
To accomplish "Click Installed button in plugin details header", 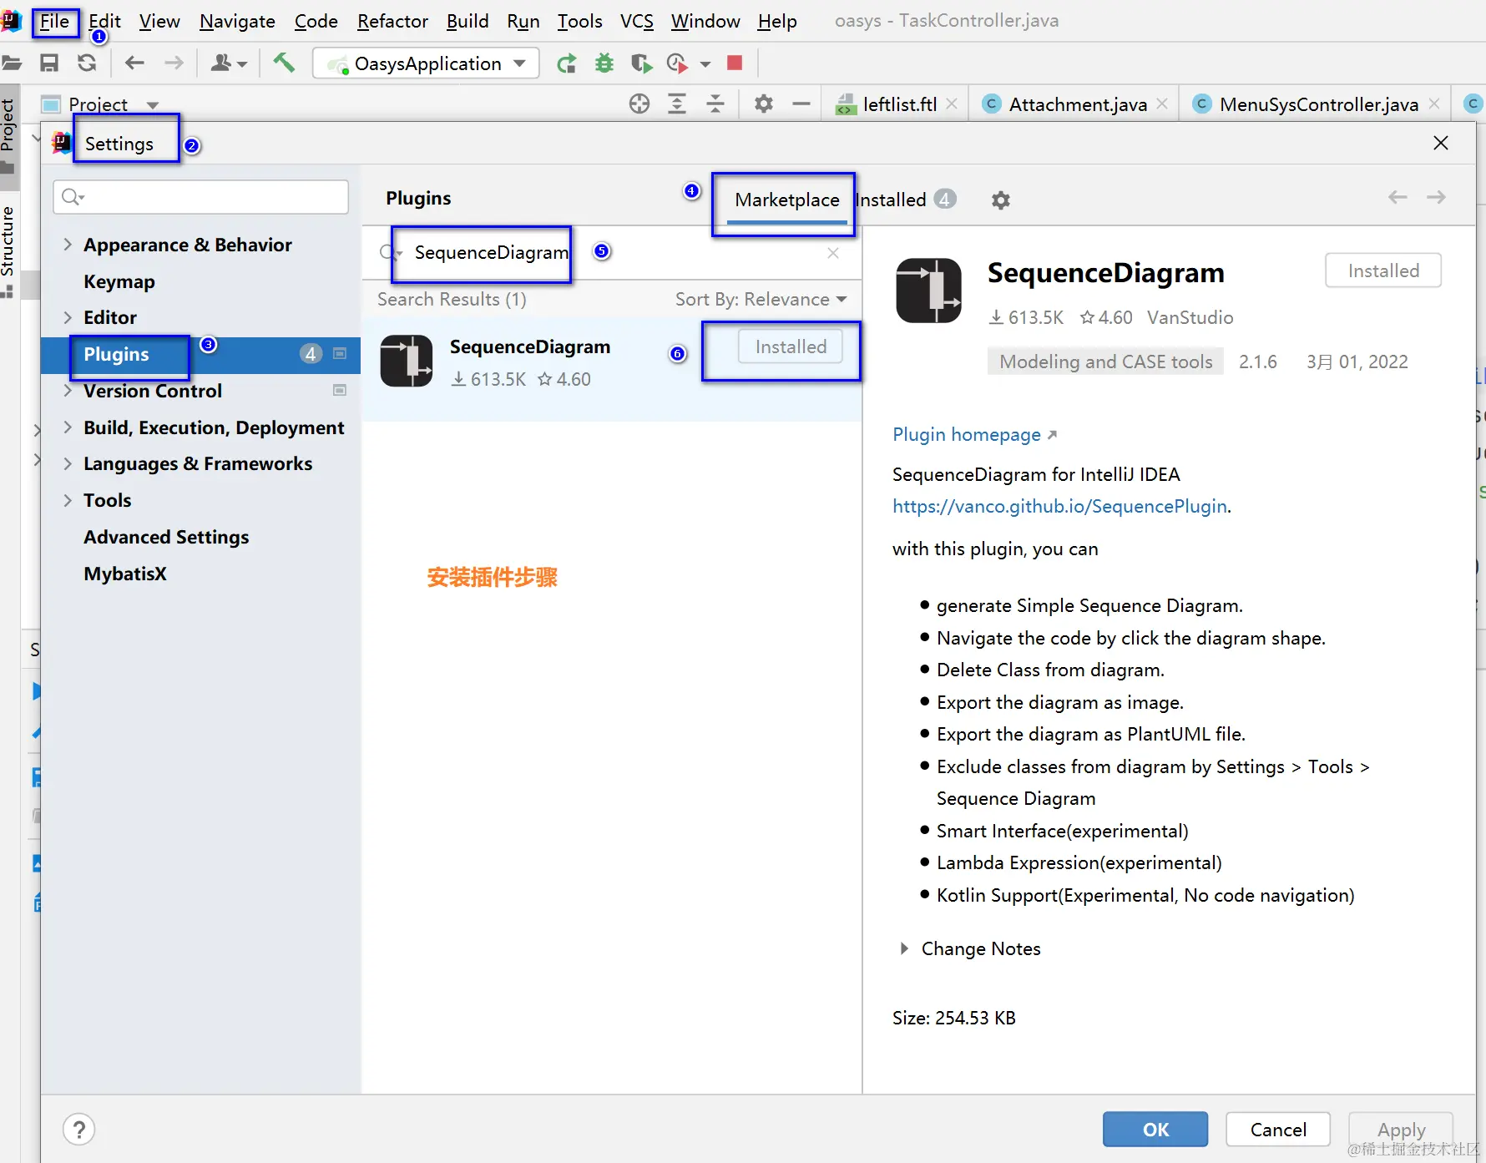I will (1383, 271).
